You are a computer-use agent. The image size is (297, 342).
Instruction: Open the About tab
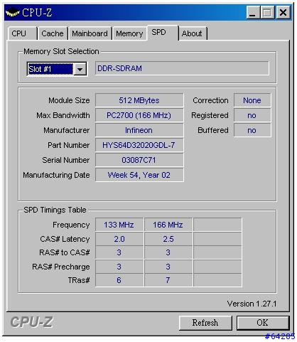coord(193,33)
